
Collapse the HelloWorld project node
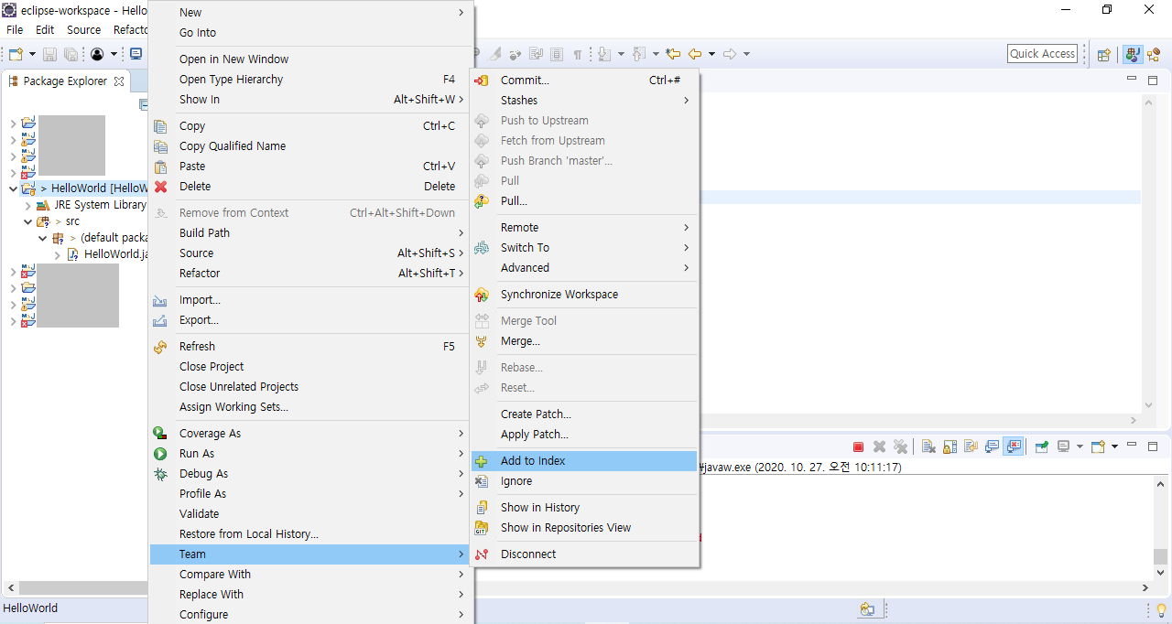point(13,188)
